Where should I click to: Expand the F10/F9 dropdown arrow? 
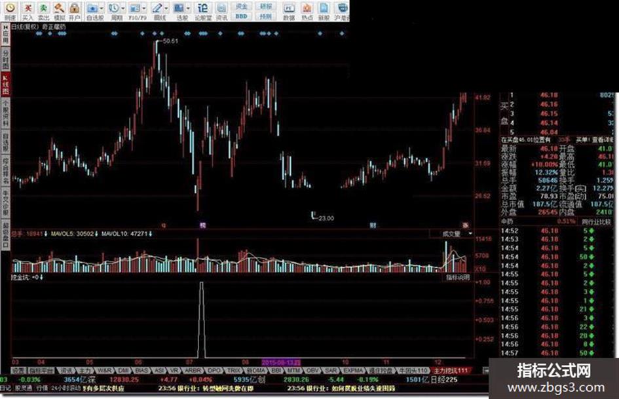point(143,8)
